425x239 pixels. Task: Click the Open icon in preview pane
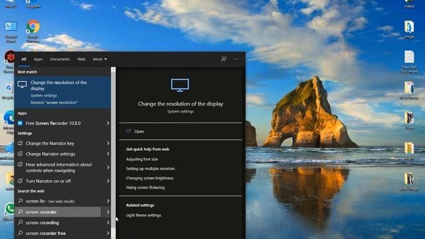tap(128, 131)
